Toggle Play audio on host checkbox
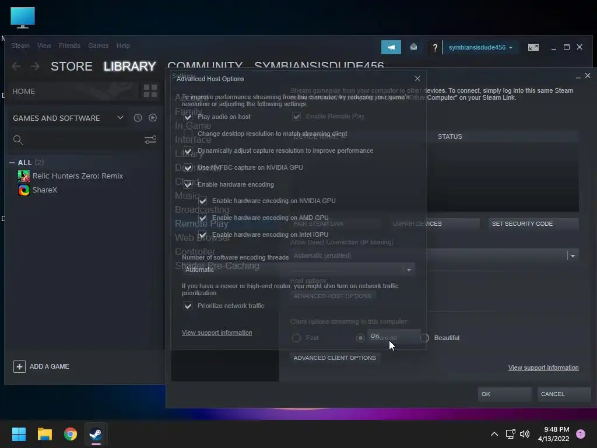This screenshot has width=597, height=448. point(188,117)
